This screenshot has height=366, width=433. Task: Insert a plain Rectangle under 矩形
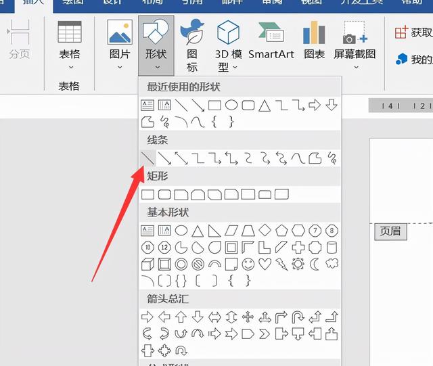point(147,194)
